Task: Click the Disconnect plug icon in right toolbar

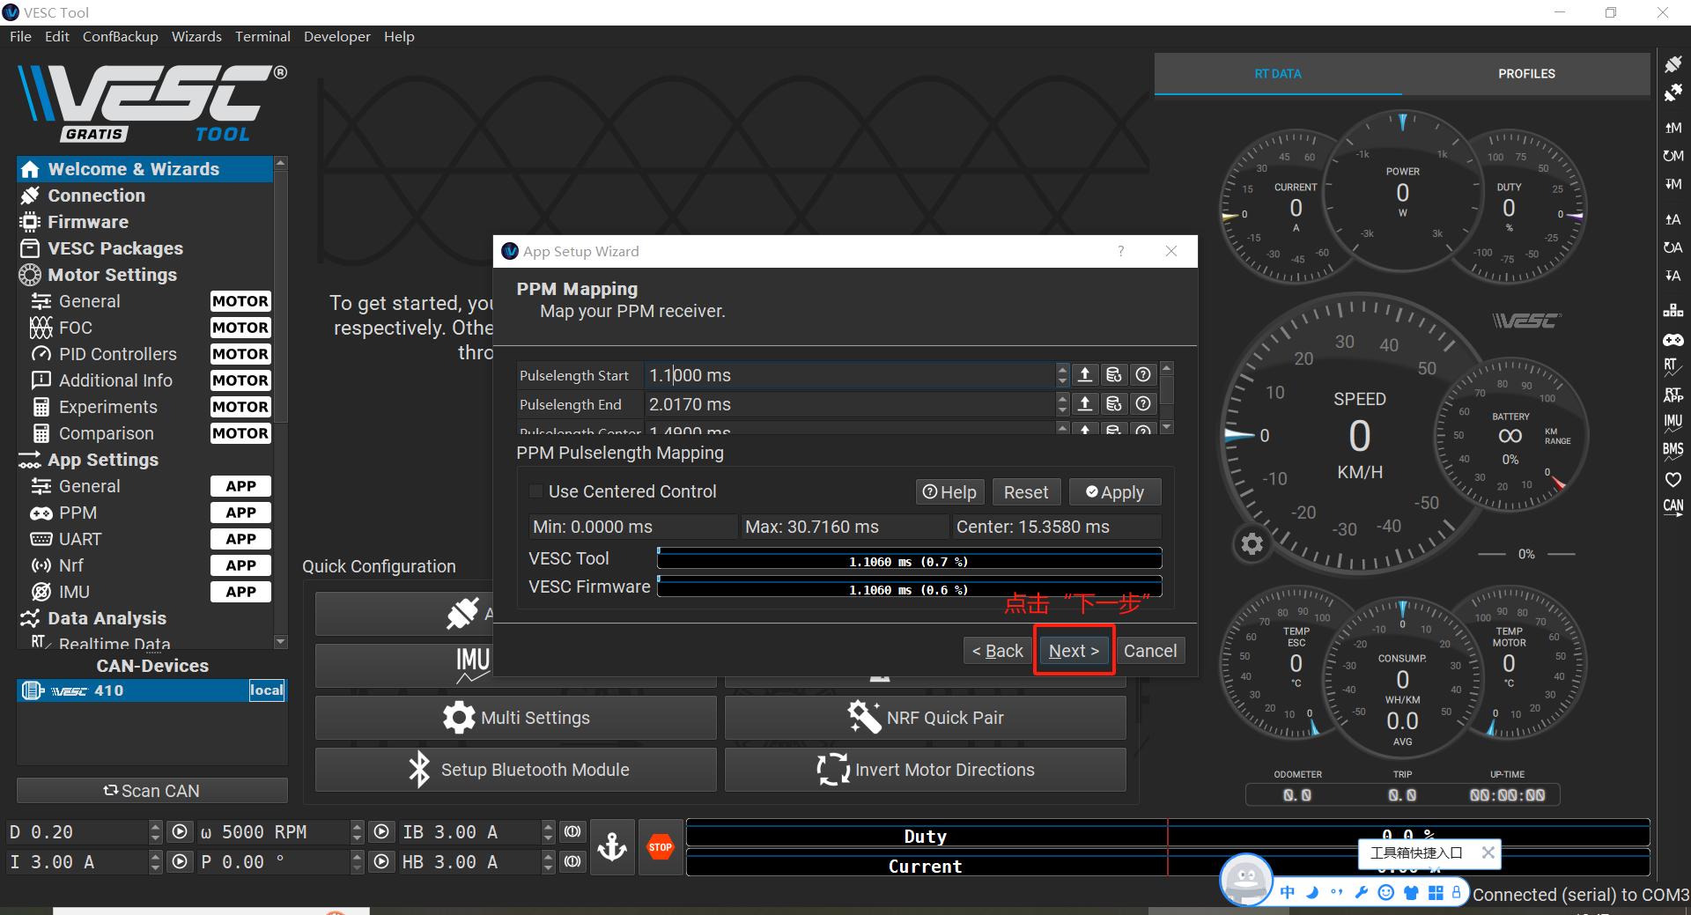Action: click(1673, 92)
